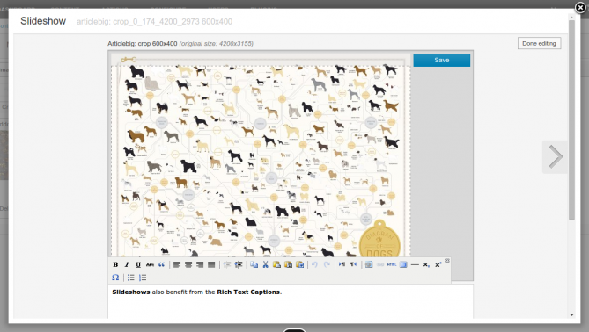Click the tiny toolbar collapse icon
589x332 pixels.
tap(447, 261)
